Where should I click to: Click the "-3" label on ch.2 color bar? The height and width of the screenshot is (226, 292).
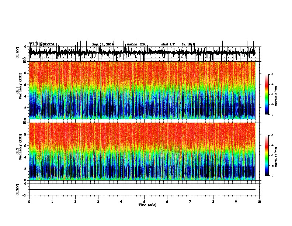pyautogui.click(x=272, y=136)
